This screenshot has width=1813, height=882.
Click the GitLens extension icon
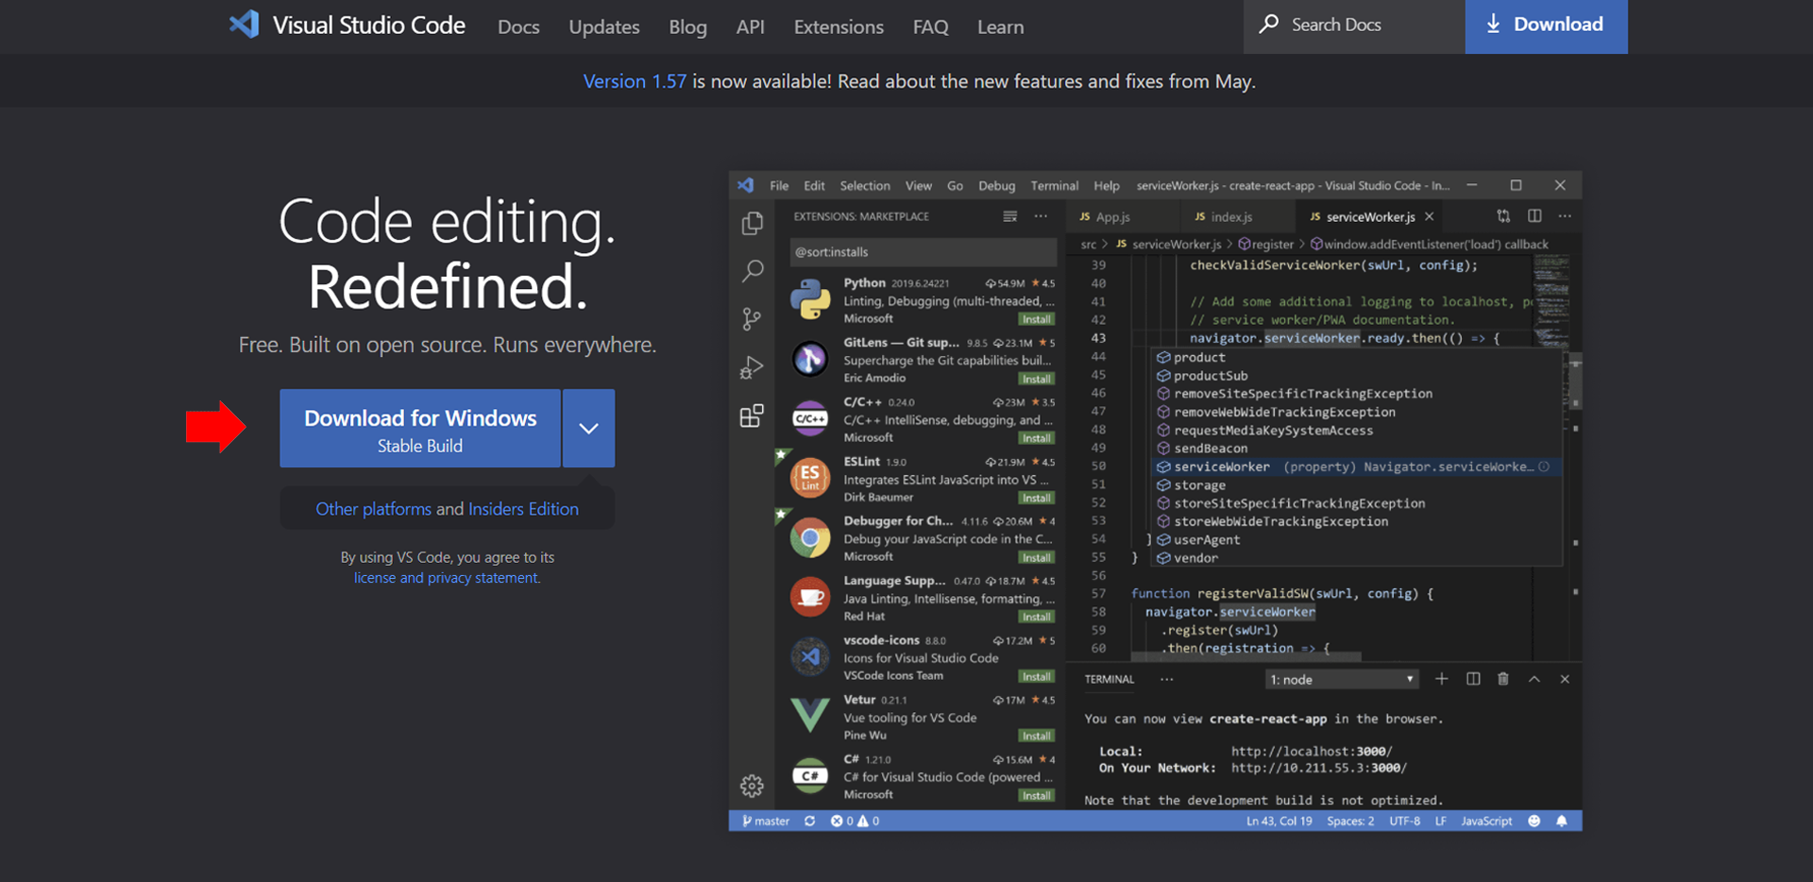(x=810, y=359)
